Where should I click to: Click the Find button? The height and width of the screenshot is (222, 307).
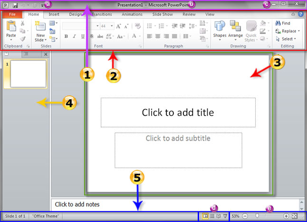[283, 23]
